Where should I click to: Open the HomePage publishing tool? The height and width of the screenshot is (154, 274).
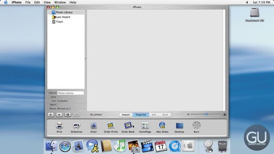point(145,127)
